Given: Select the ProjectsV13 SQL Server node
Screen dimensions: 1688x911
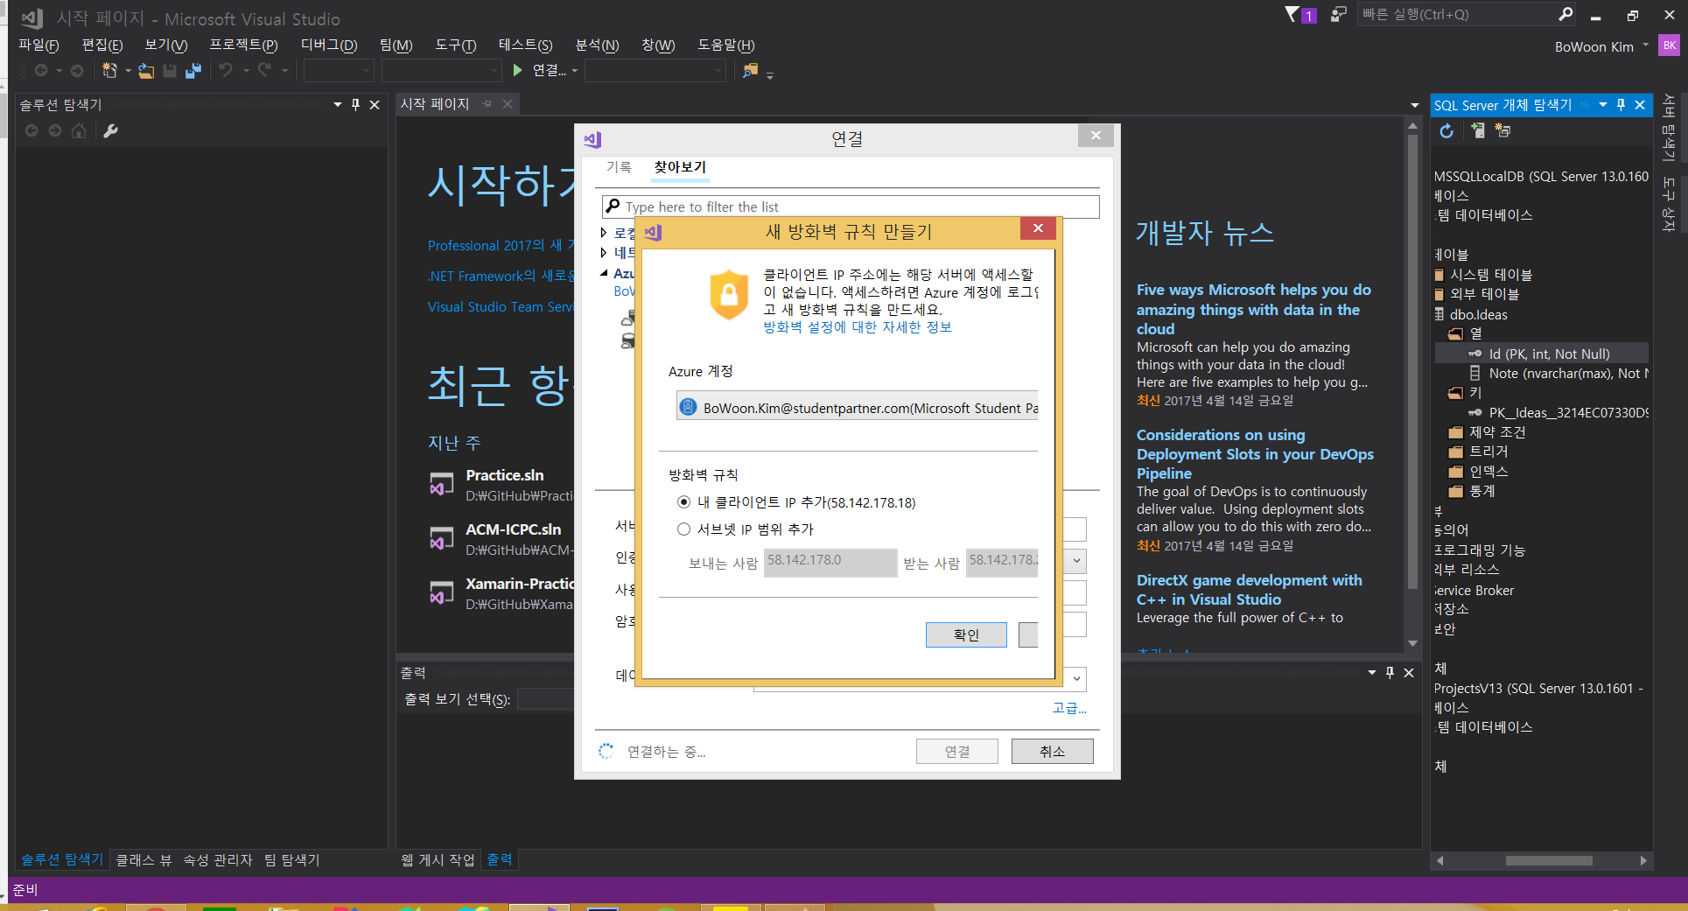Looking at the screenshot, I should [1537, 688].
